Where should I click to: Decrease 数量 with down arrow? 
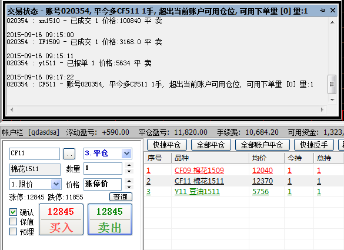[129, 171]
